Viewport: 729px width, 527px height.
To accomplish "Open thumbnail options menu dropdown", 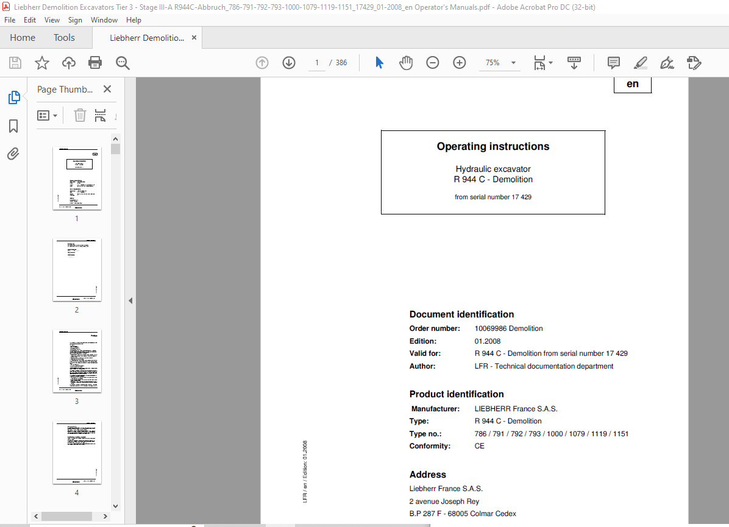I will [48, 115].
